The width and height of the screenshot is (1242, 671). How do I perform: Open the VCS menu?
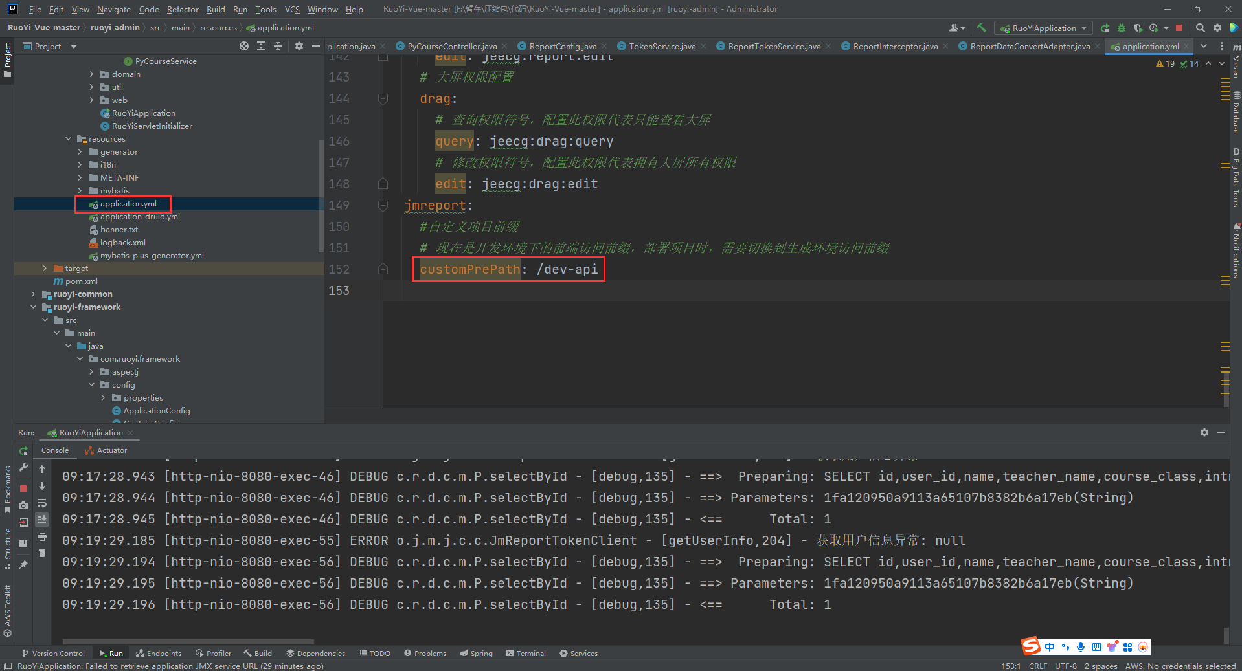click(292, 9)
